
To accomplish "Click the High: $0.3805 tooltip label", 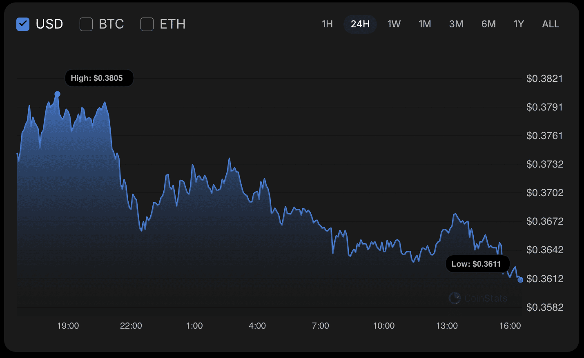I will 97,78.
